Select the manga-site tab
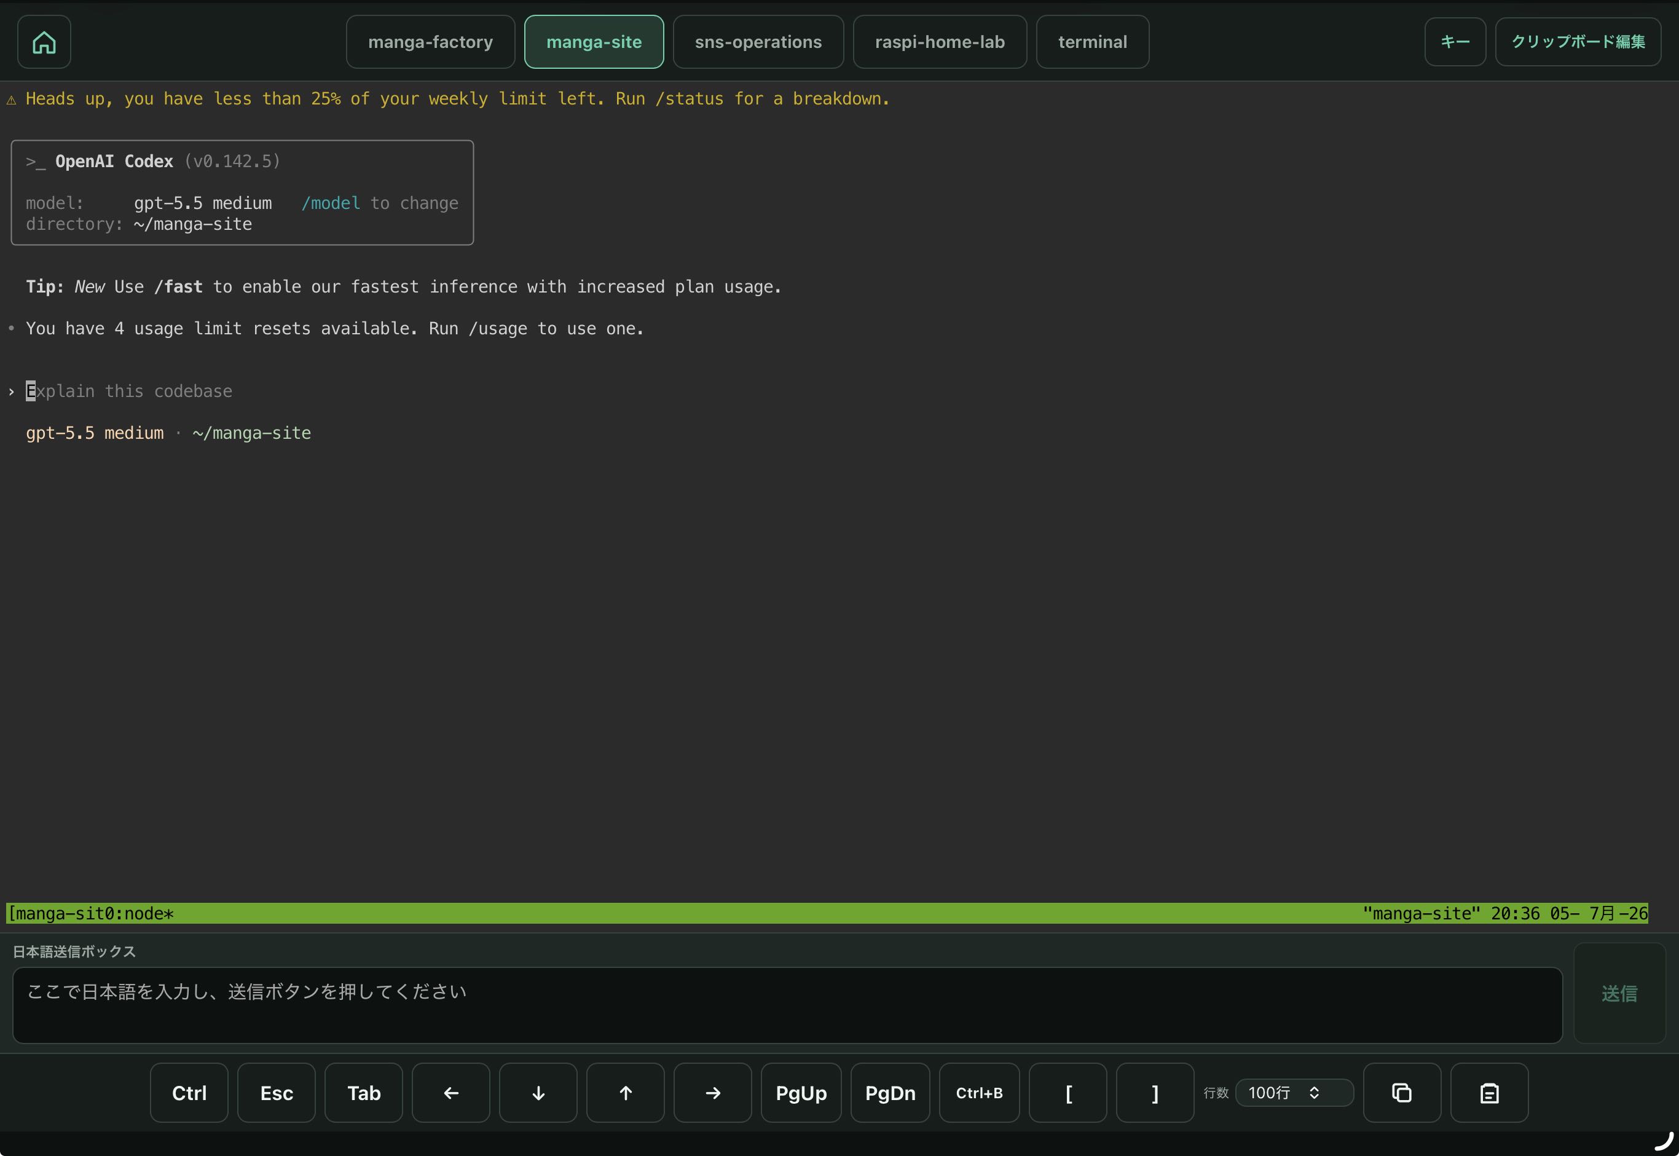The image size is (1679, 1156). [x=594, y=42]
